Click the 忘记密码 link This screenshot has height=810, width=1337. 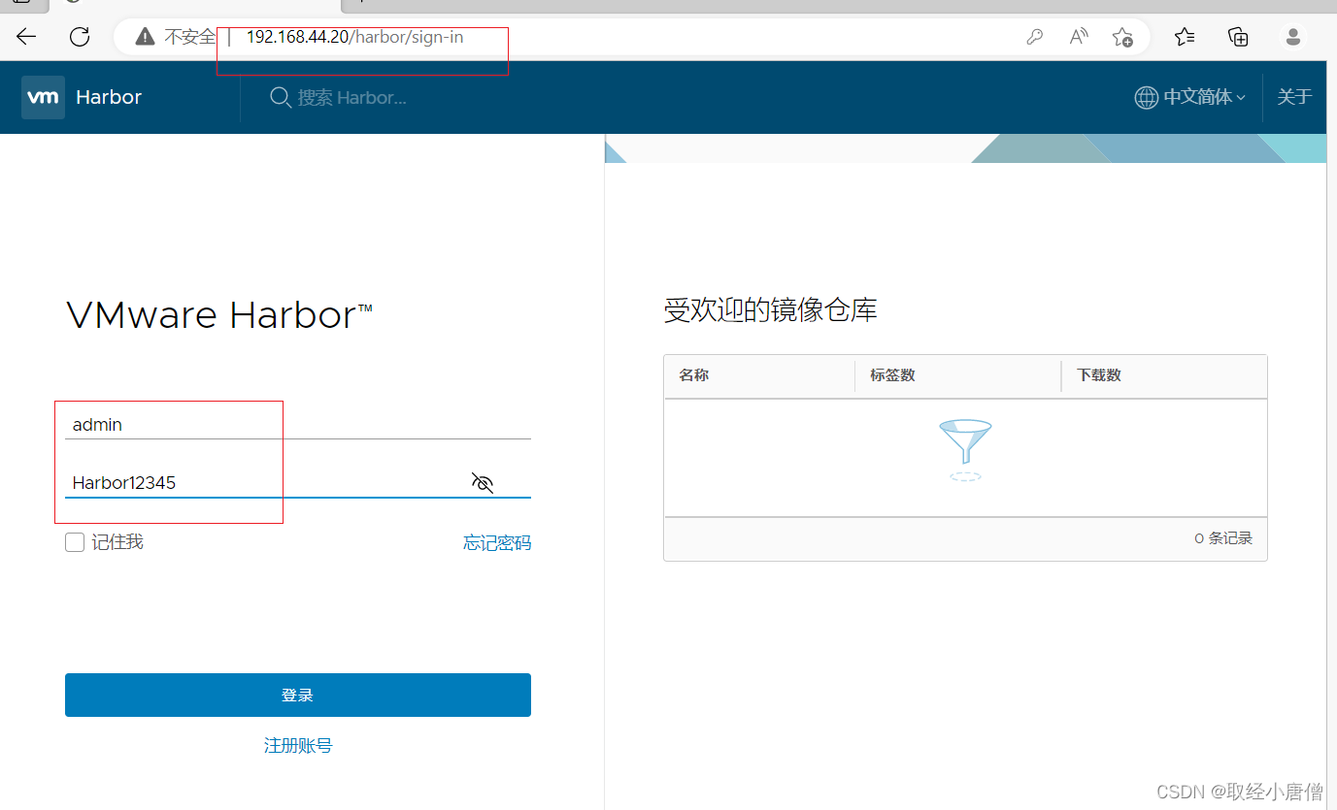[497, 543]
